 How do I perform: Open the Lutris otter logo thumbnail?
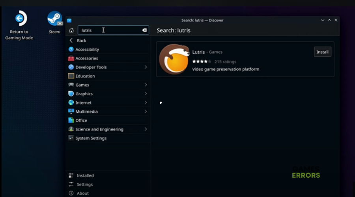coord(174,59)
